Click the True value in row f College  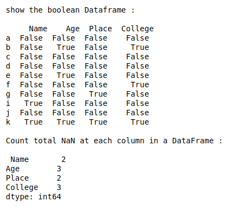140,85
